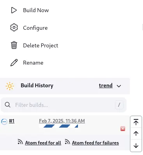Jump to the newest builds with the top arrow
143x155 pixels.
click(136, 122)
